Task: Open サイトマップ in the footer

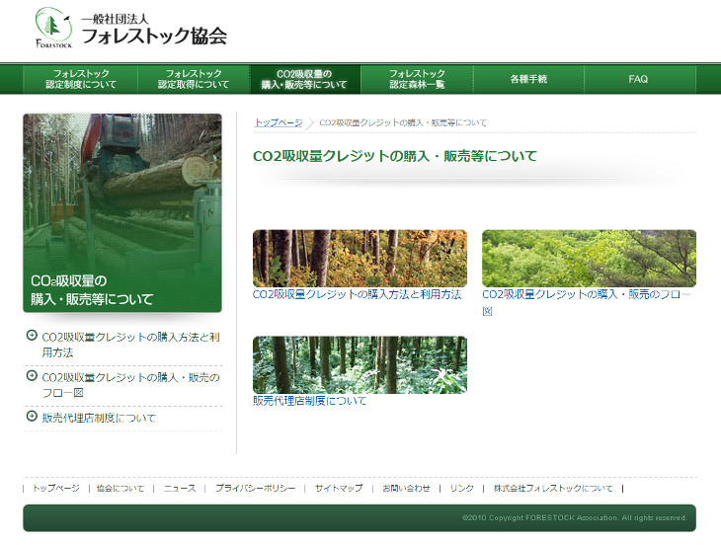Action: (339, 489)
